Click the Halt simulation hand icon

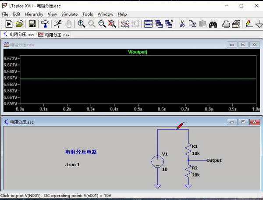pyautogui.click(x=68, y=24)
